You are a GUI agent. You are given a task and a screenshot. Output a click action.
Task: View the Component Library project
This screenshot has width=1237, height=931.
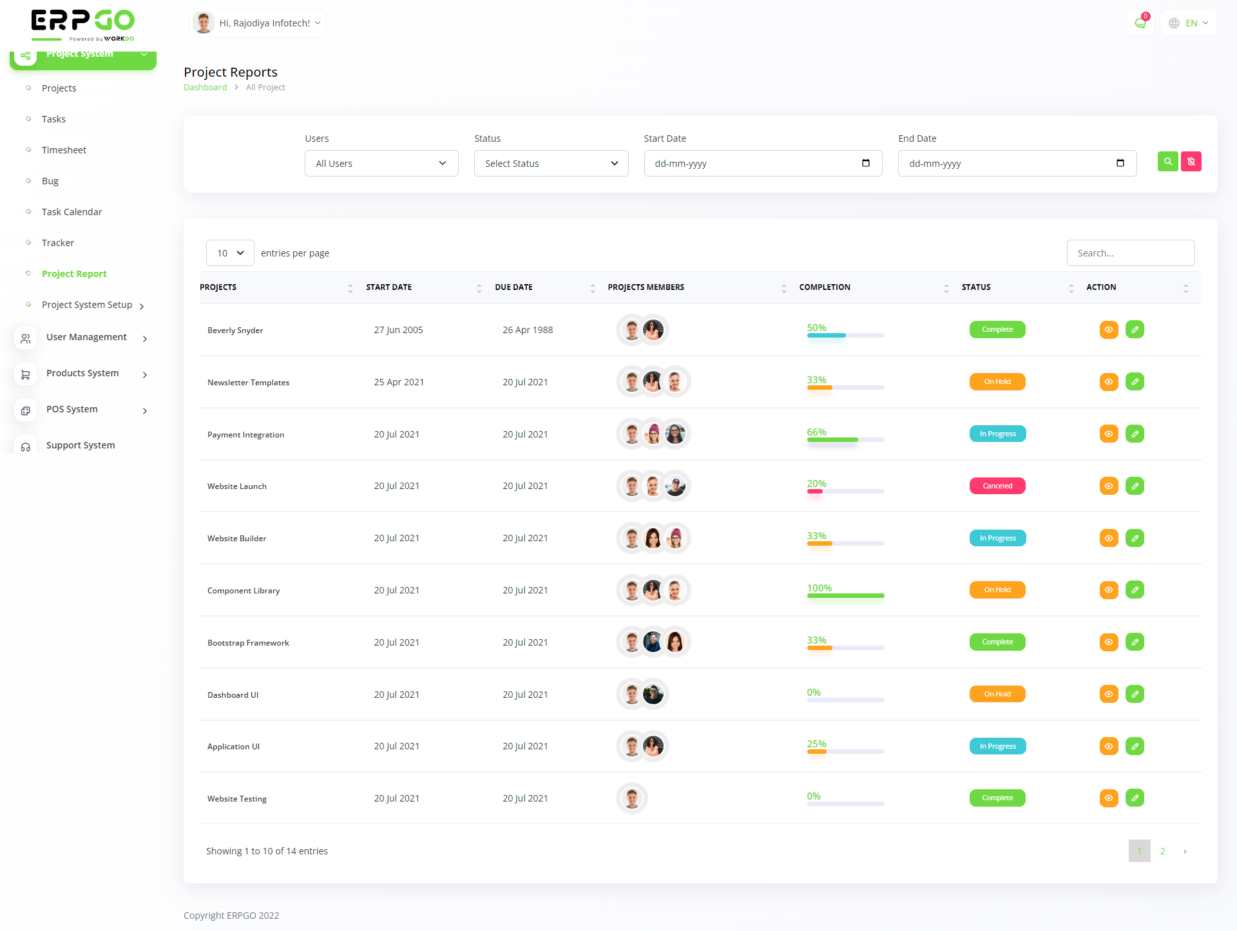pyautogui.click(x=1109, y=590)
